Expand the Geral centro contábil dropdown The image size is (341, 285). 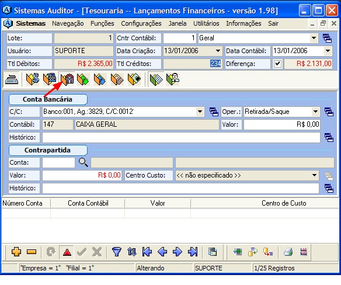(x=314, y=38)
